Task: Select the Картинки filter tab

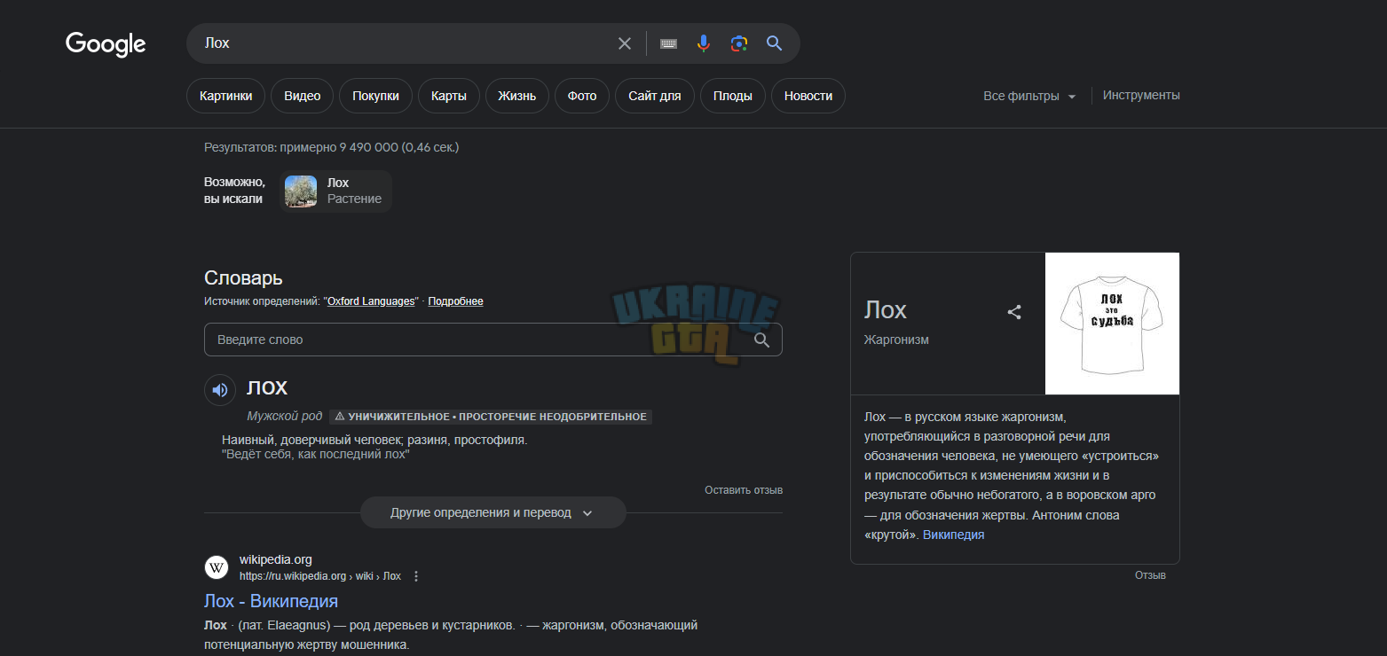Action: point(225,96)
